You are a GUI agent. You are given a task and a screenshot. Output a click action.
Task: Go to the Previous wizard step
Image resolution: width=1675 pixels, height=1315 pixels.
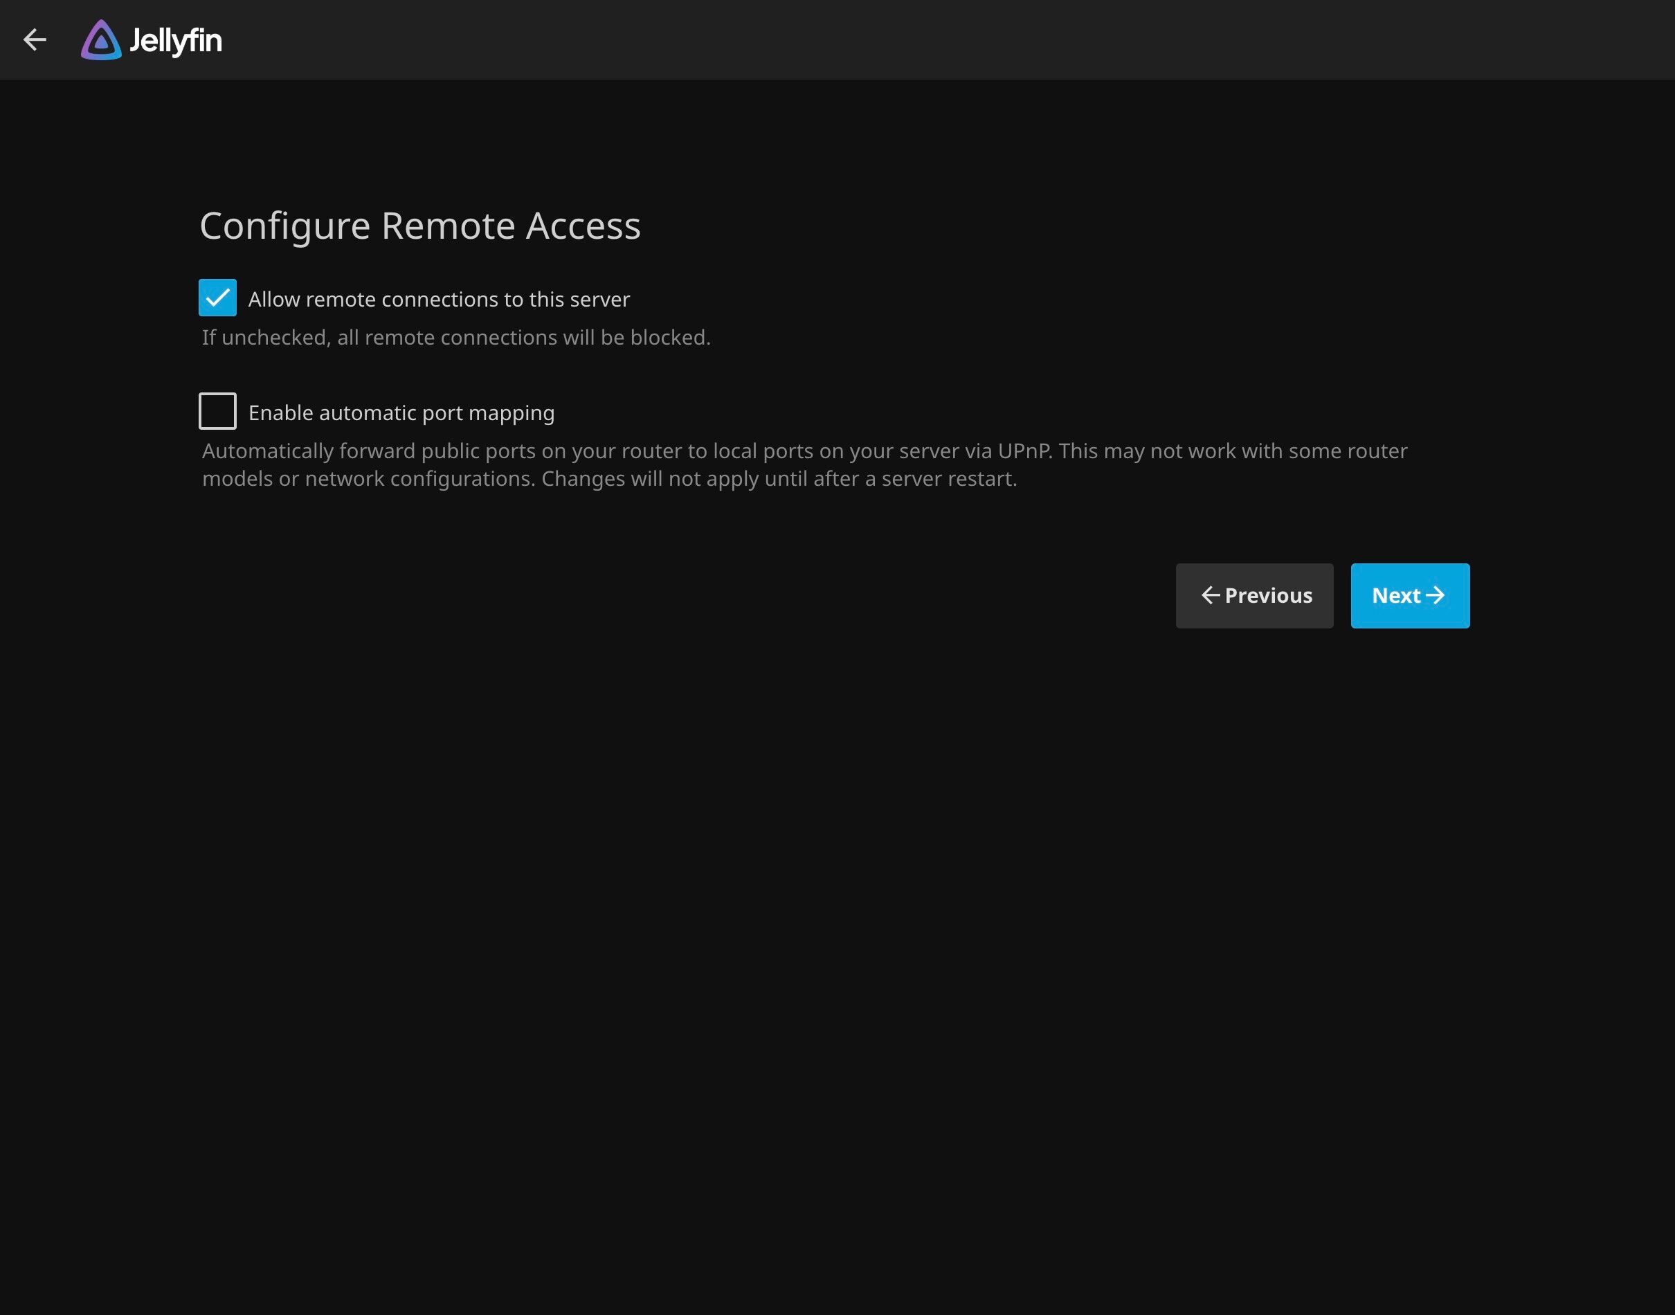1254,595
